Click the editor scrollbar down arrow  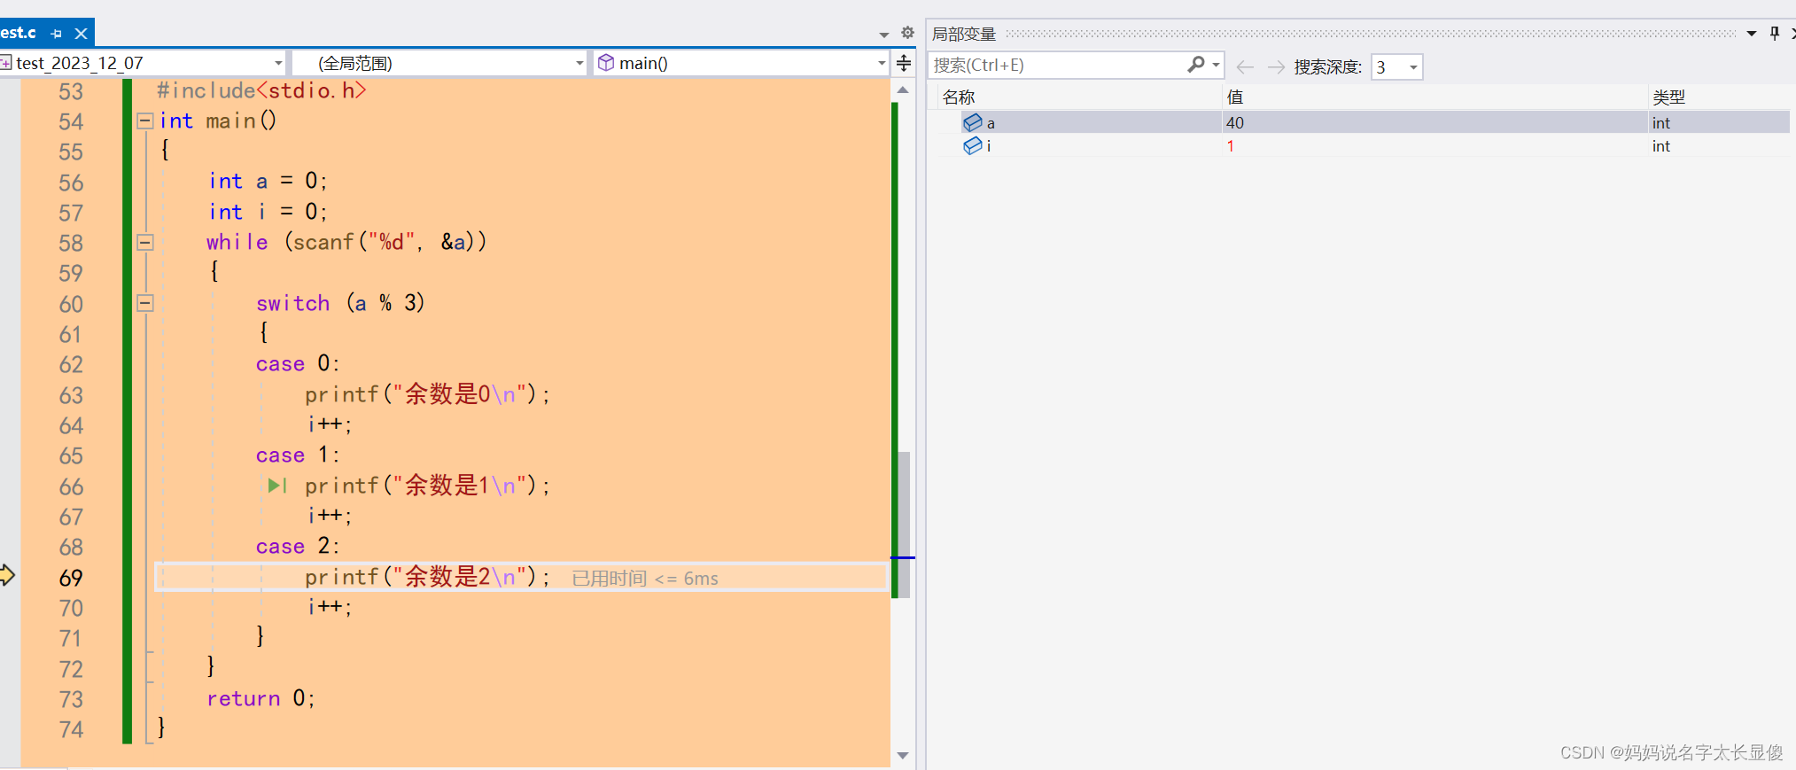pyautogui.click(x=903, y=755)
